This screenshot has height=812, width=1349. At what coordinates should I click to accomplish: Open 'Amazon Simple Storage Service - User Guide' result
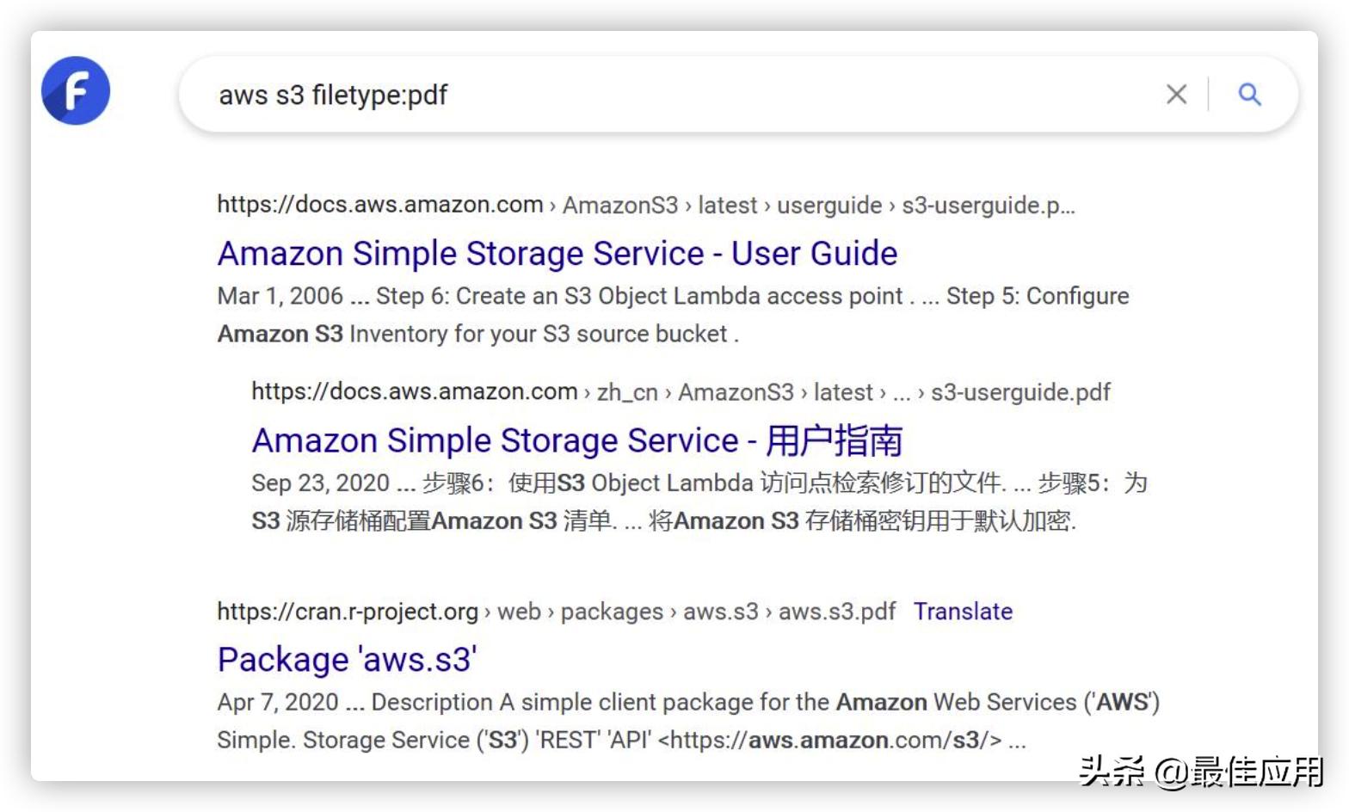tap(557, 254)
